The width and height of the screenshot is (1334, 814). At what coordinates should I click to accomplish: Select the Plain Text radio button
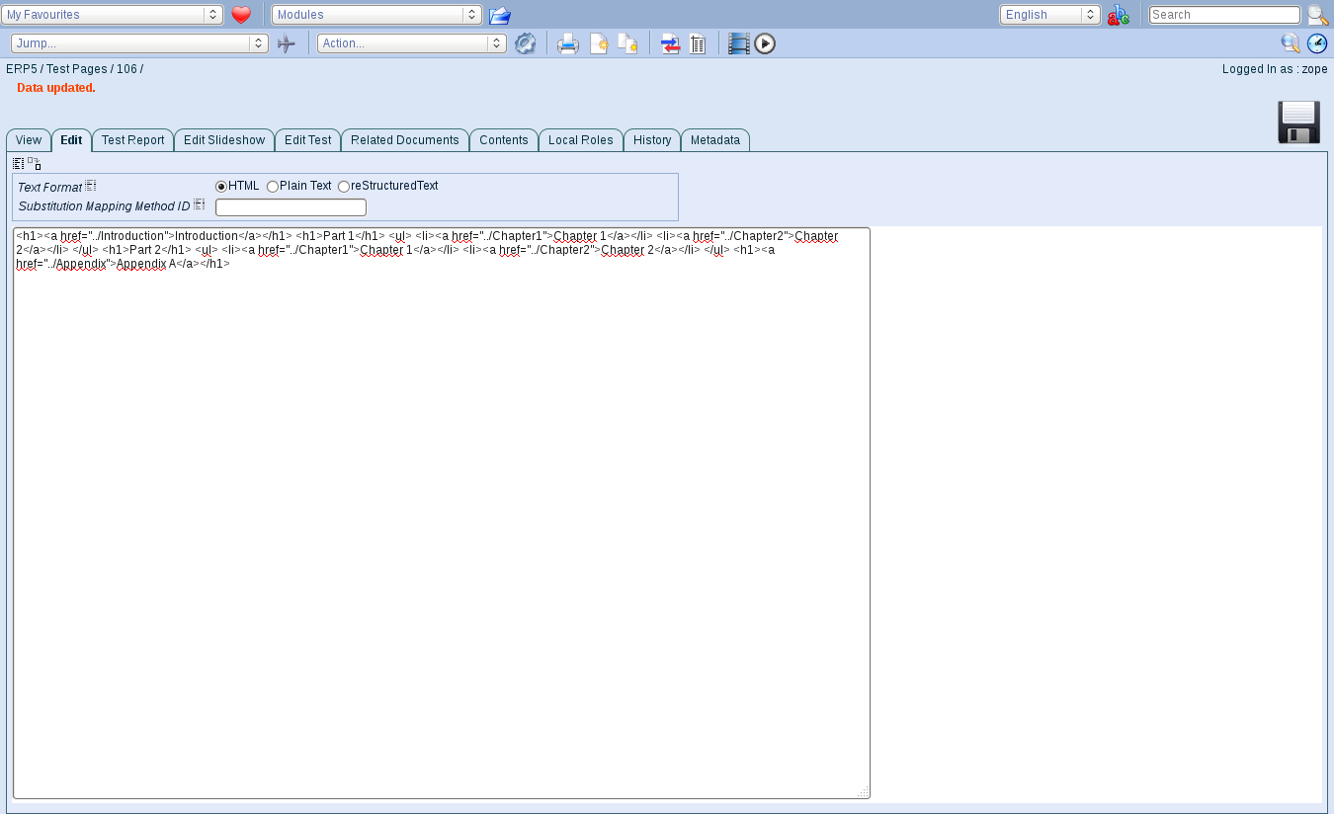273,187
